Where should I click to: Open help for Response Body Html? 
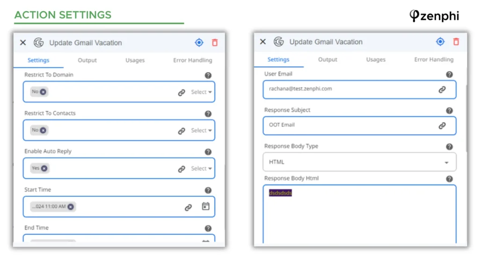click(450, 179)
